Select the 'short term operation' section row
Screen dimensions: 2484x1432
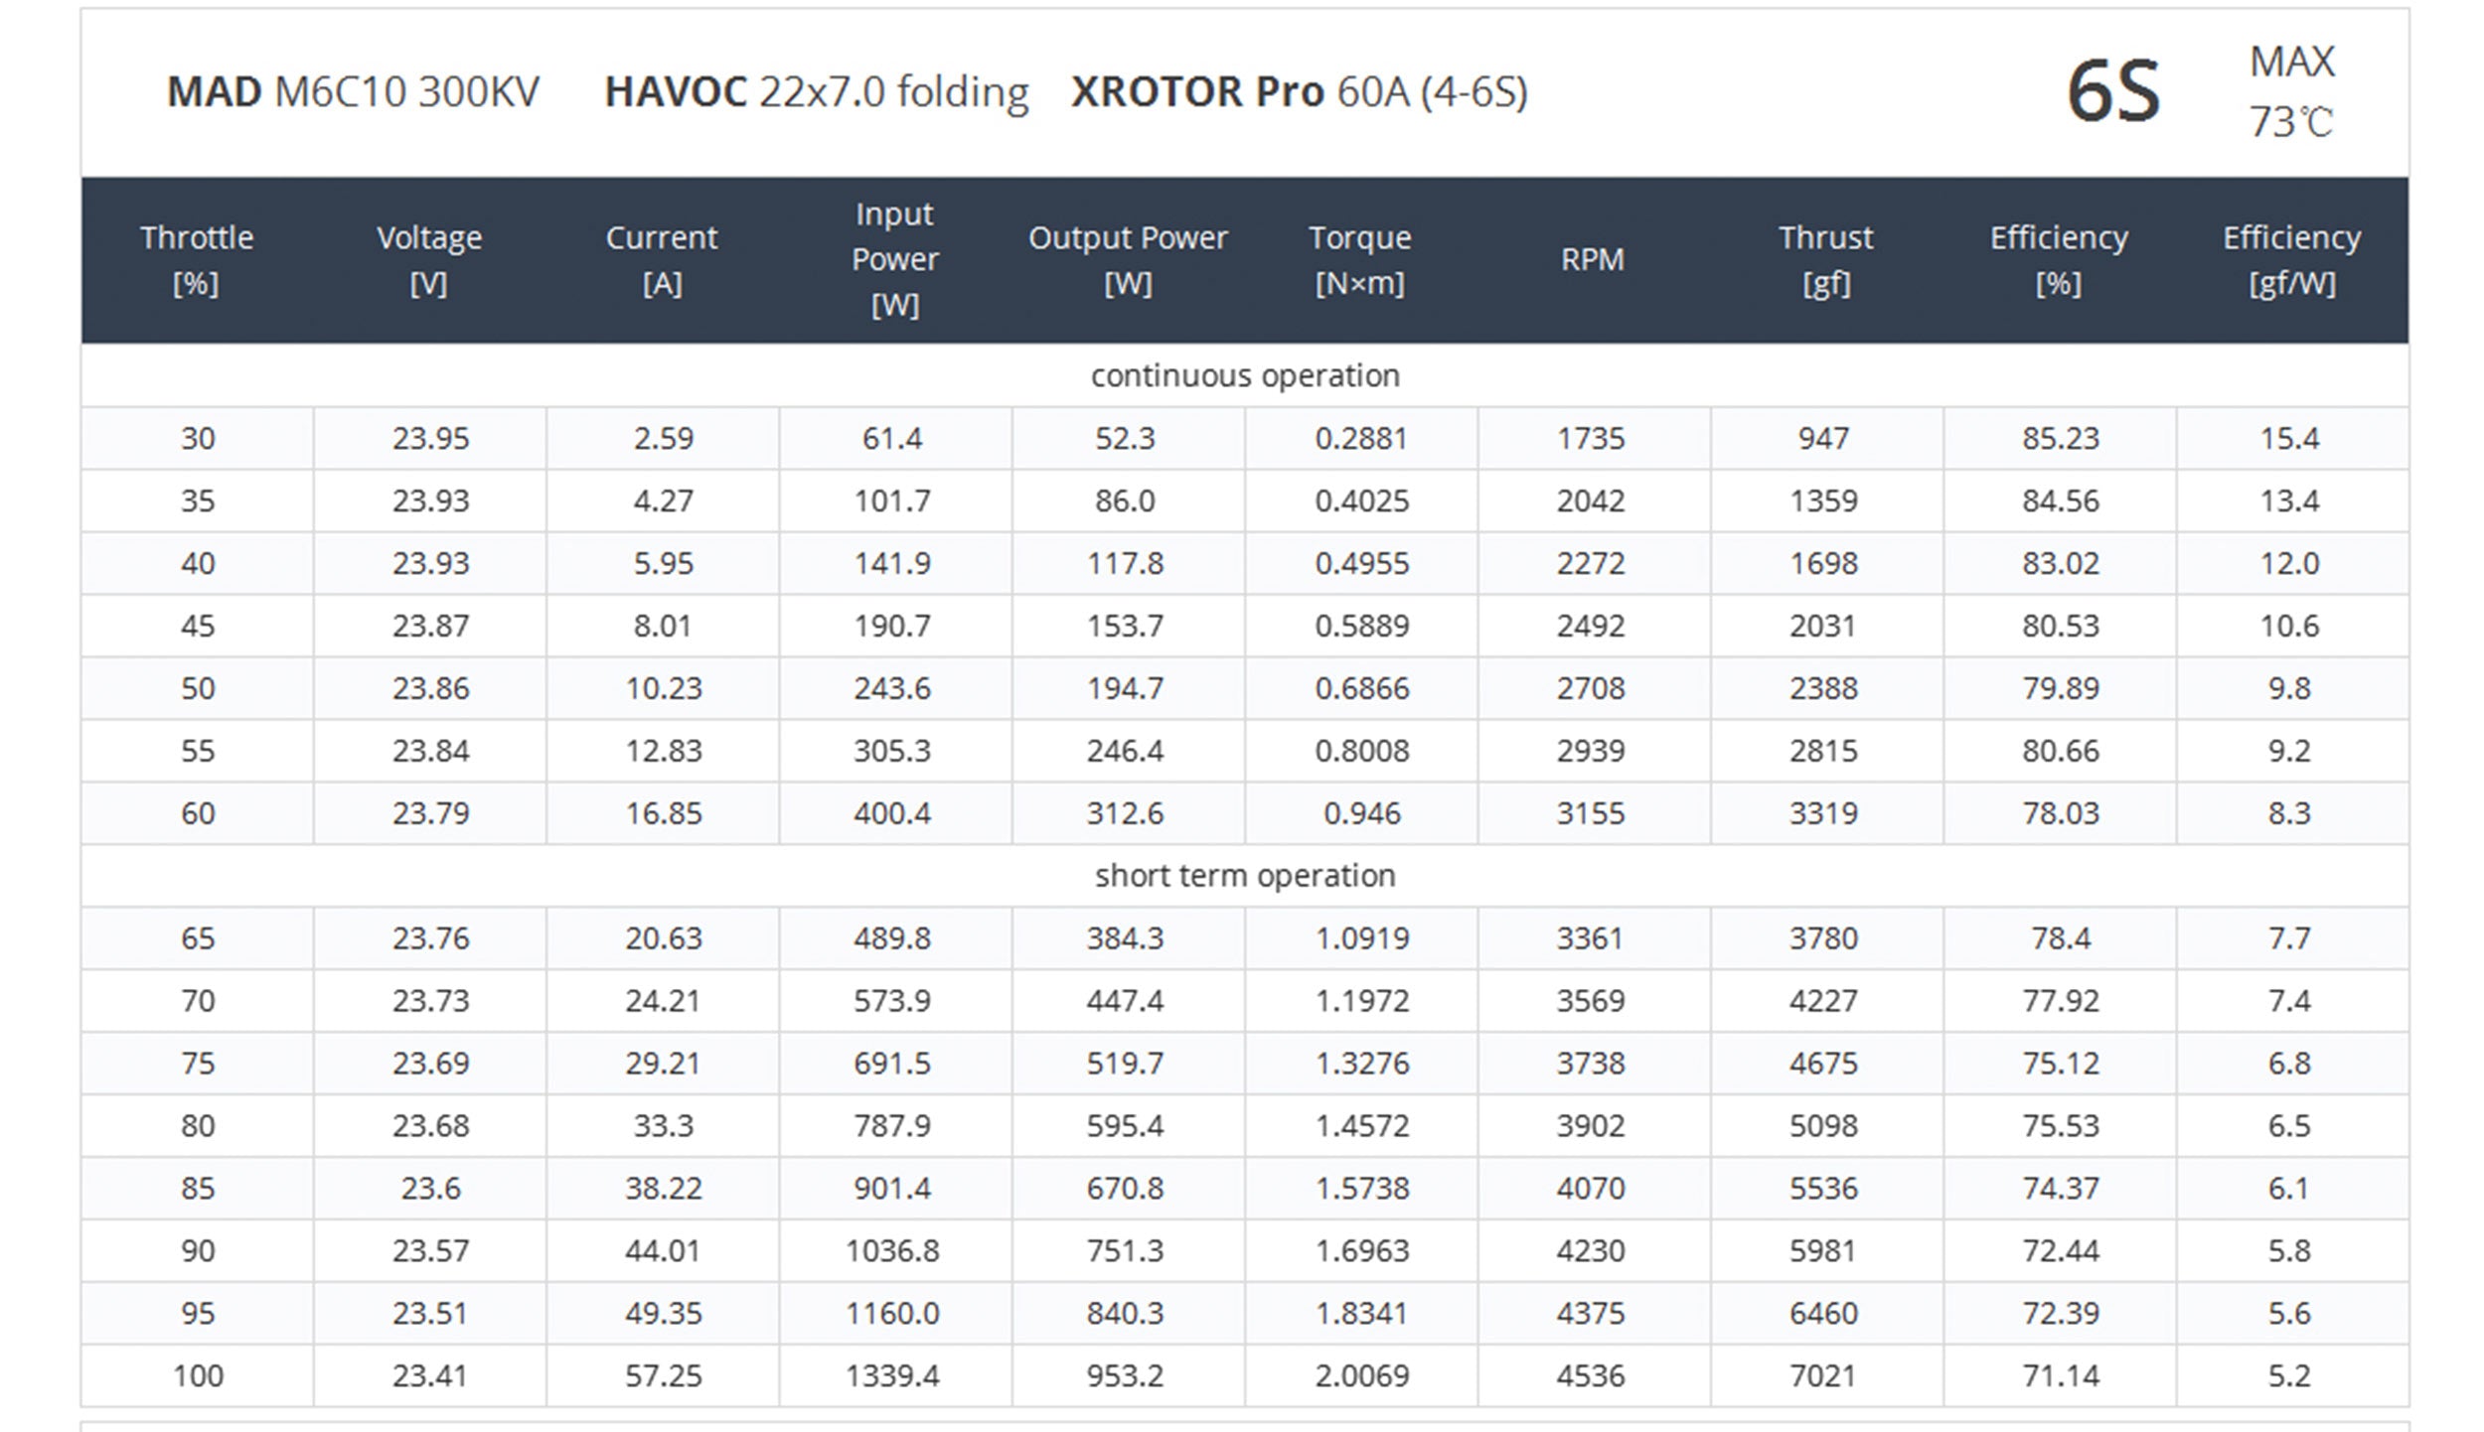[1245, 876]
